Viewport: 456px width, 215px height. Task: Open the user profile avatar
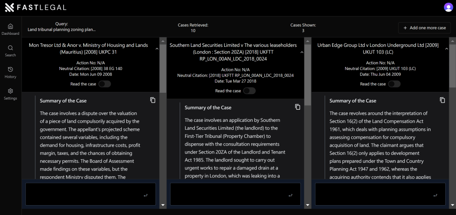448,7
